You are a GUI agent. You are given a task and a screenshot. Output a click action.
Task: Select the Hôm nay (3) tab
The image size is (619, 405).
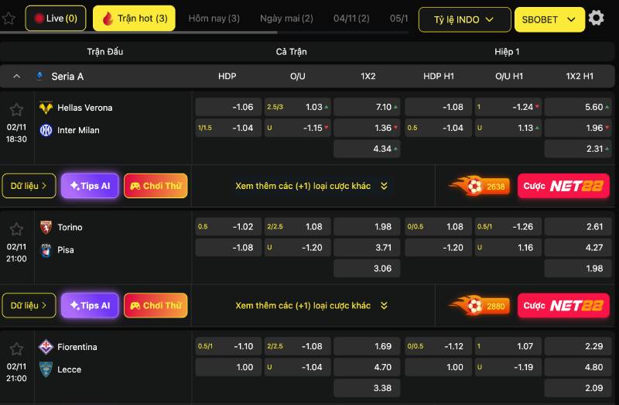click(x=214, y=18)
